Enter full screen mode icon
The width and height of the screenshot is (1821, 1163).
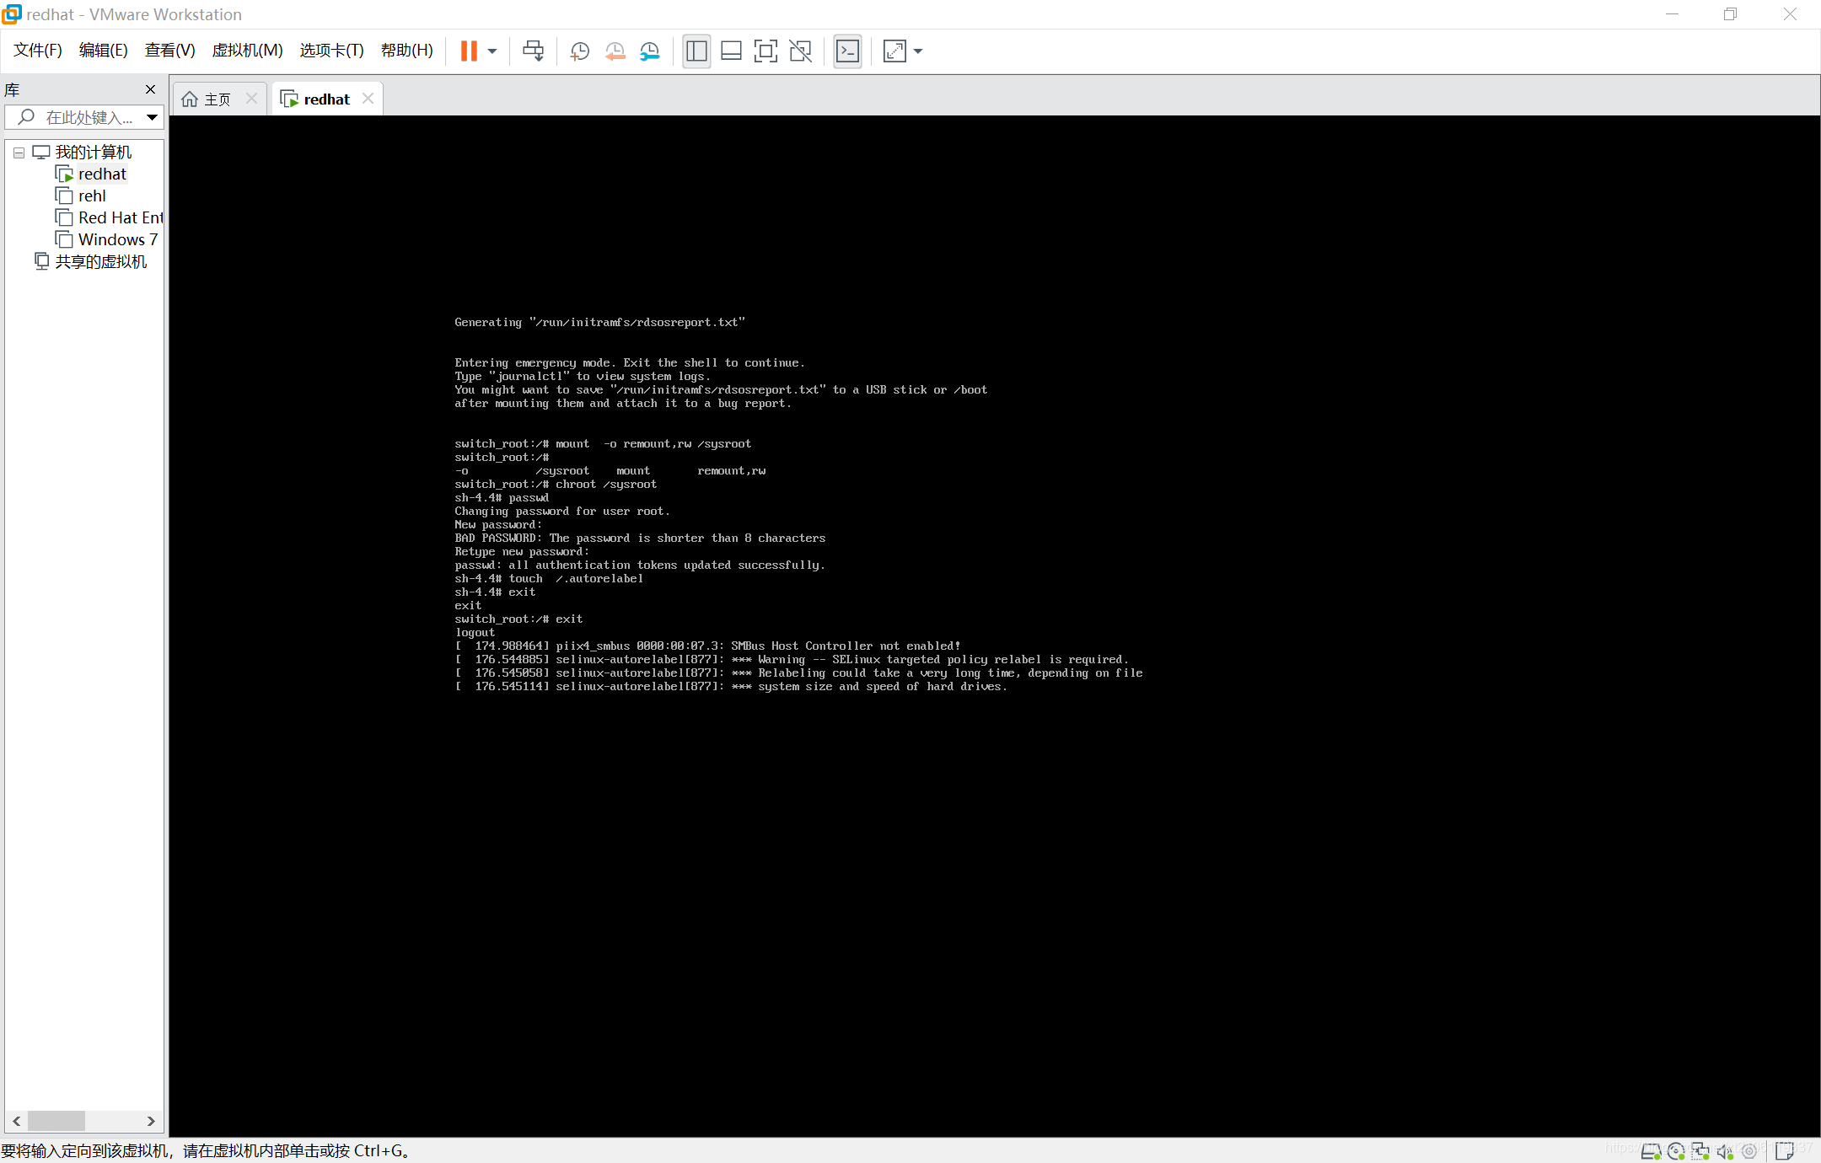765,51
